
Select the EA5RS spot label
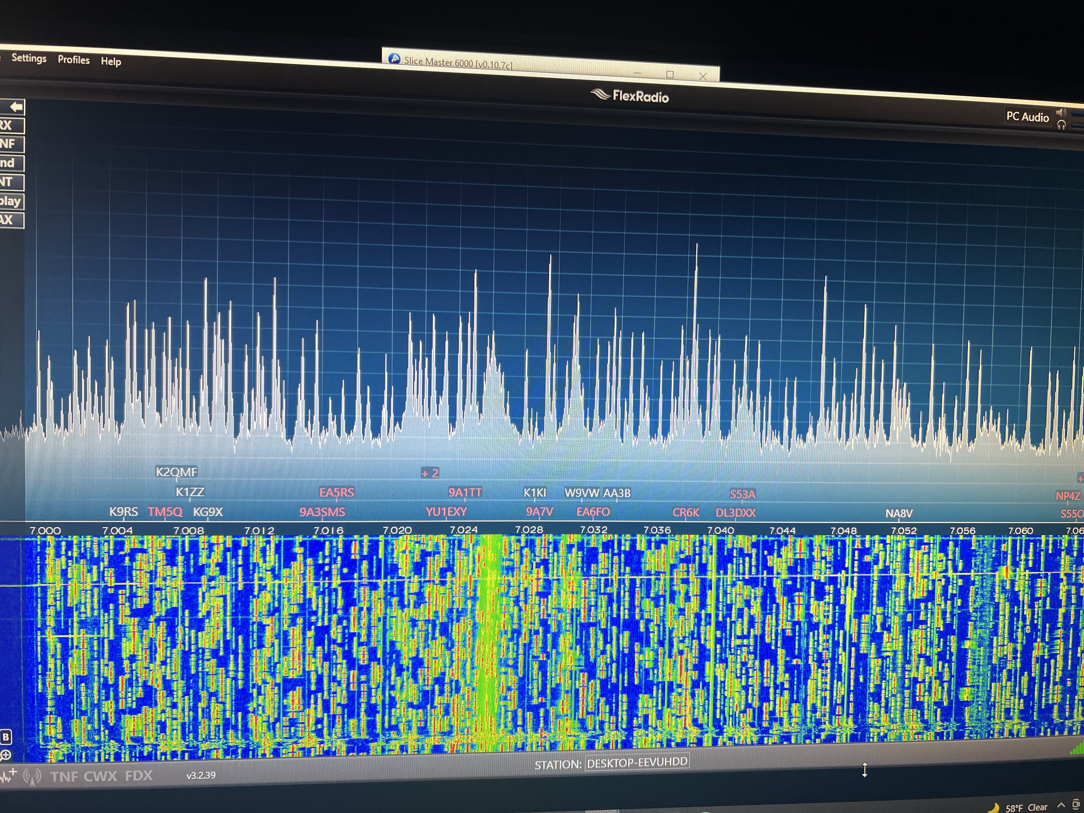[x=337, y=493]
